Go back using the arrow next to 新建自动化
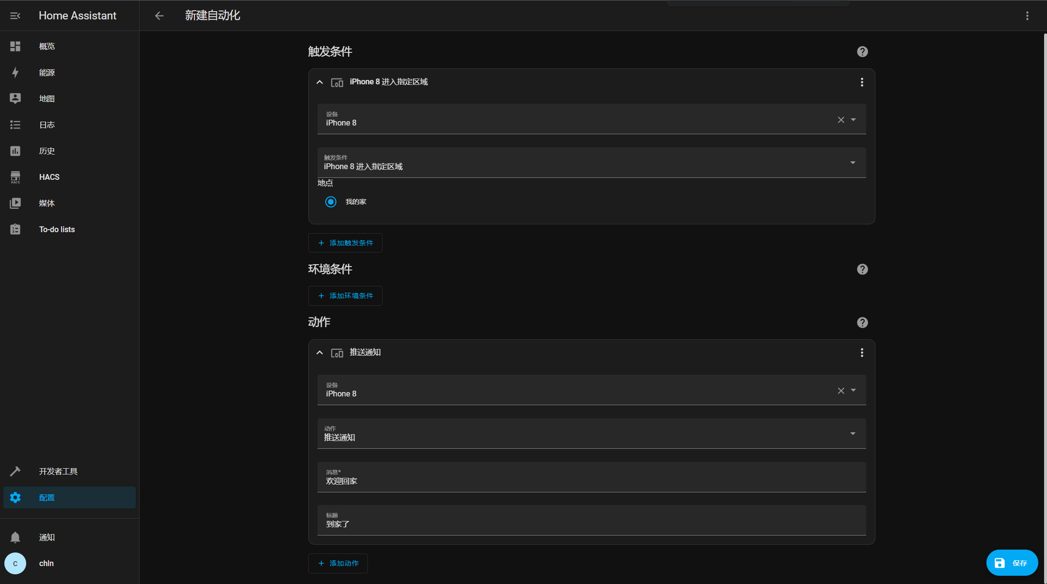The height and width of the screenshot is (584, 1047). (159, 16)
